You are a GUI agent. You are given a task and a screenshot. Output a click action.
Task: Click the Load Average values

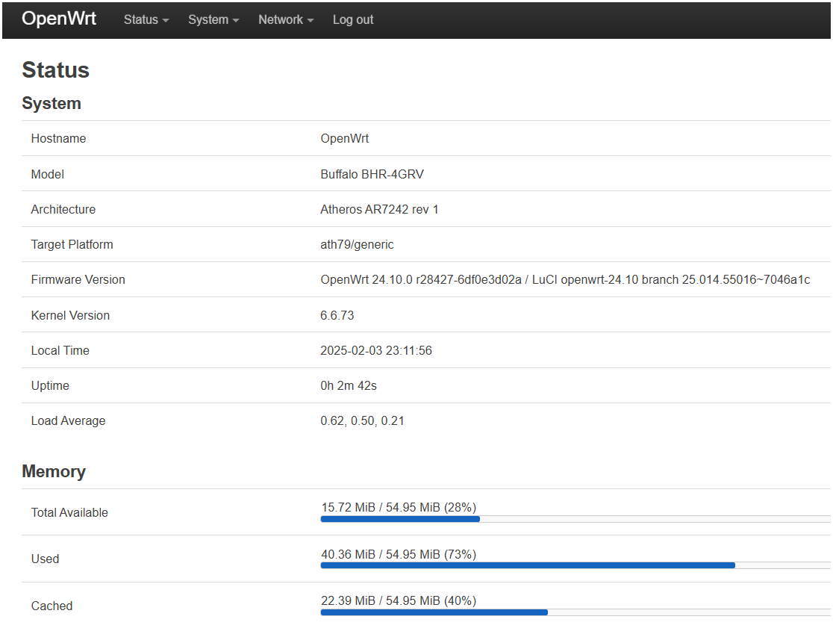[362, 420]
